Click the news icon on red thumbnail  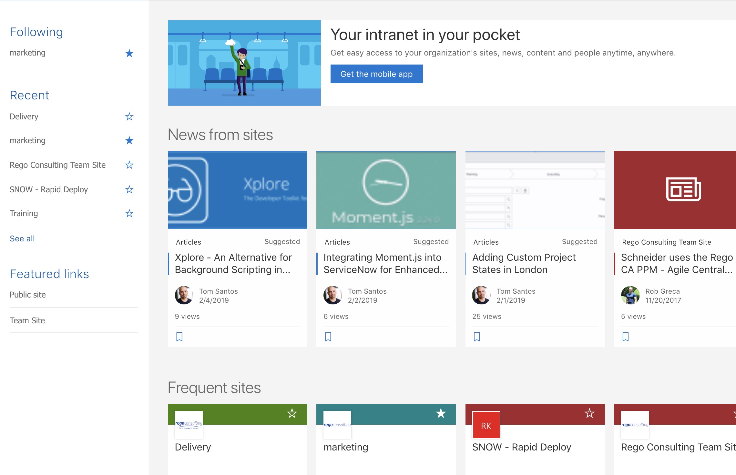click(x=683, y=189)
